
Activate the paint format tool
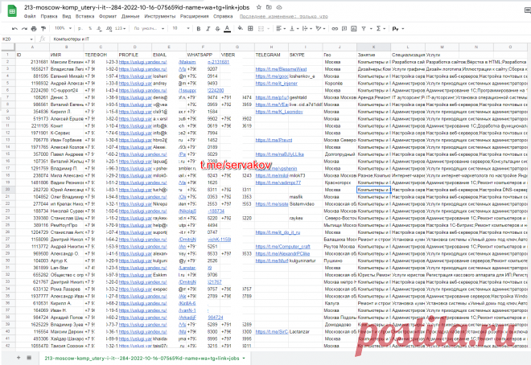[43, 29]
